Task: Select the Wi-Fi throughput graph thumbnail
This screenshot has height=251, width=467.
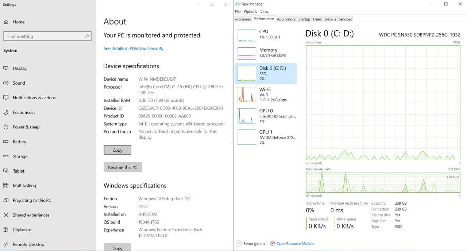Action: point(247,94)
